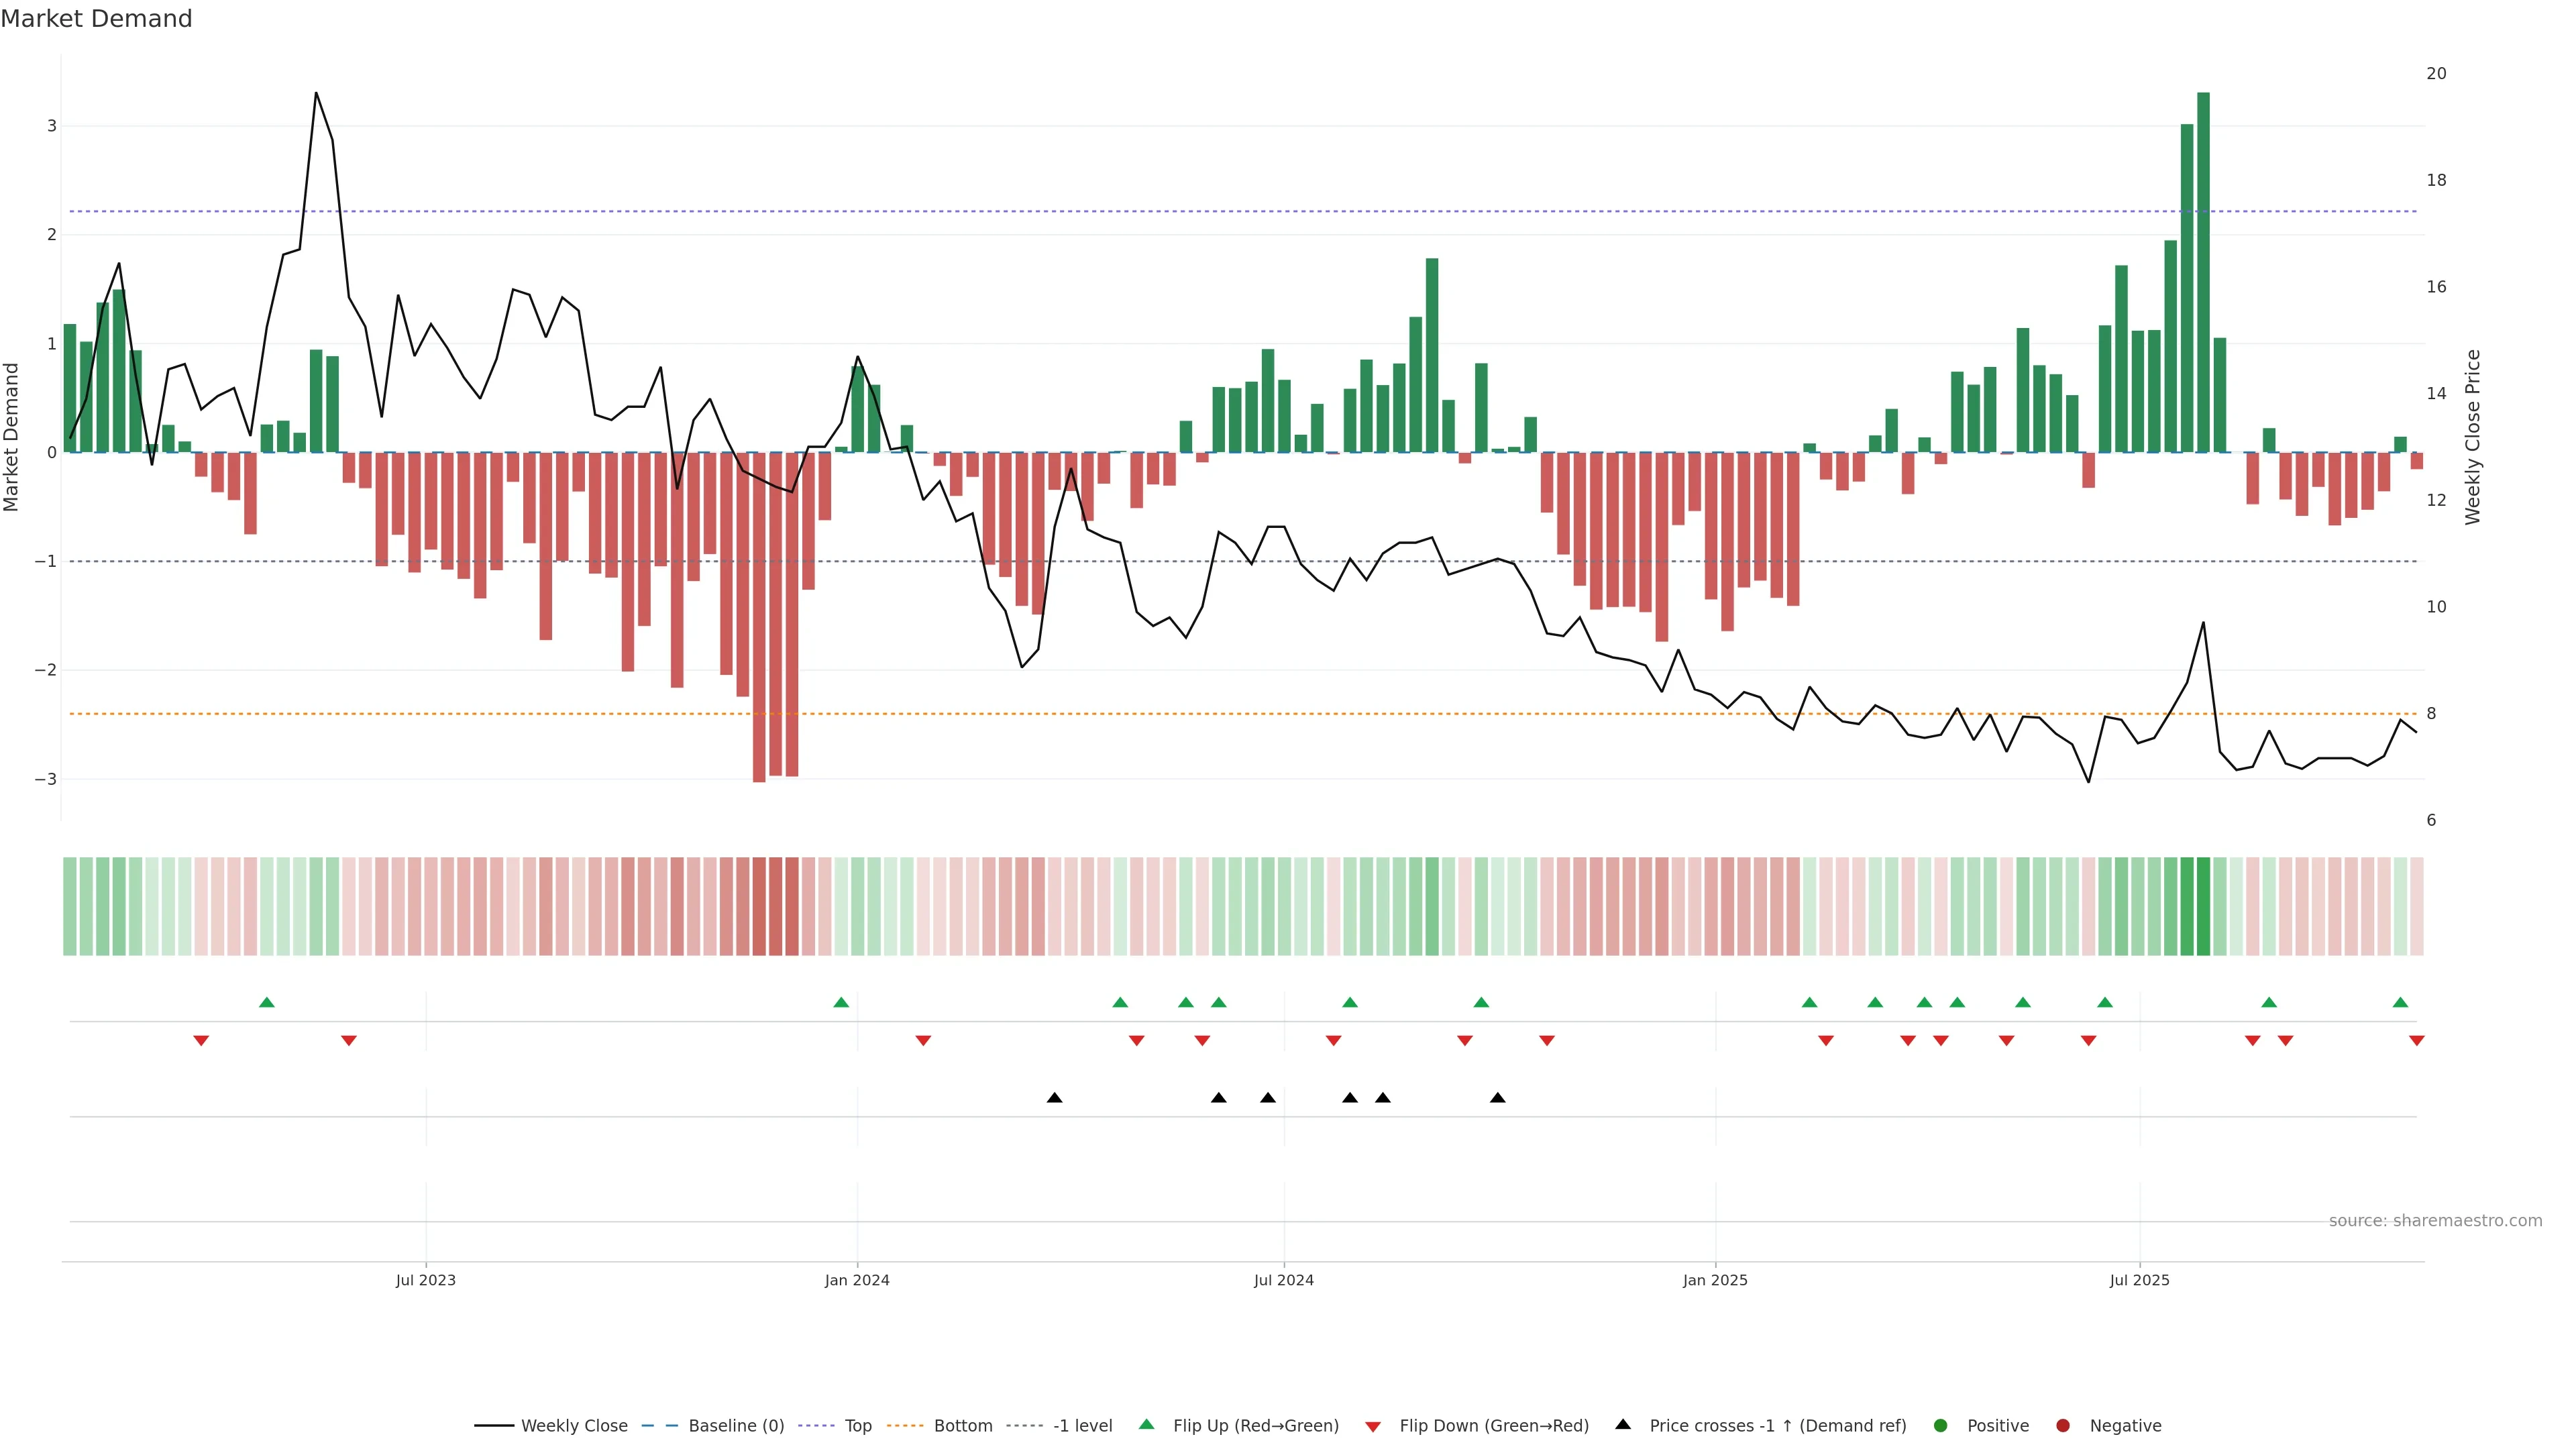
Task: Click the Jan 2024 x-axis label
Action: click(x=857, y=1280)
